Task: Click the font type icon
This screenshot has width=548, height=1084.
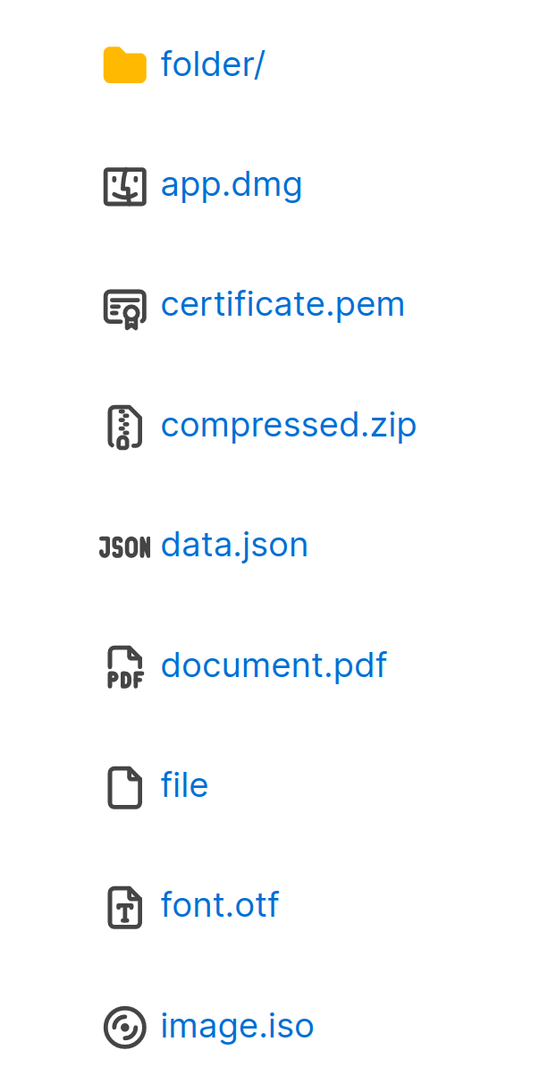Action: click(125, 907)
